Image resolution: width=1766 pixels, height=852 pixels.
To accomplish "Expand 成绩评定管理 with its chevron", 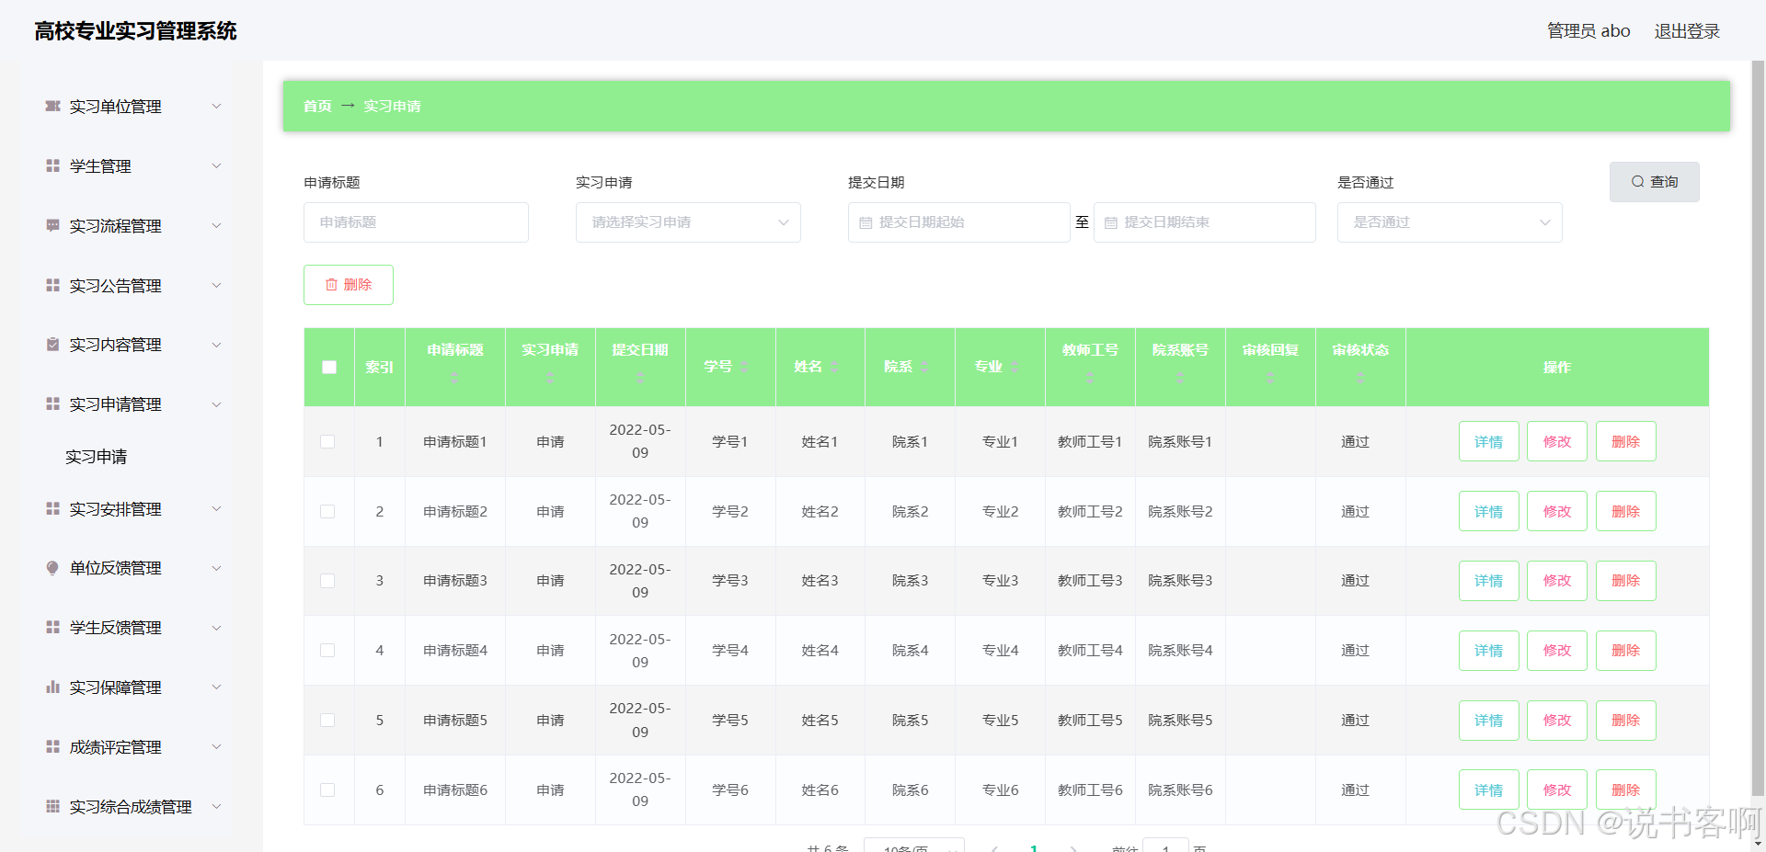I will pos(217,747).
